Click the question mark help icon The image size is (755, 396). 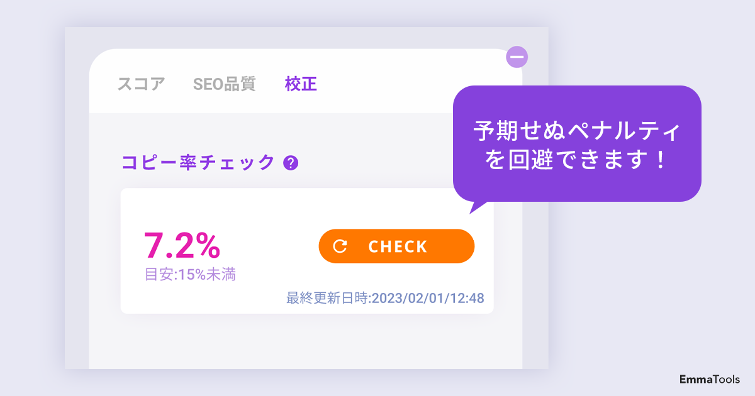tap(291, 163)
